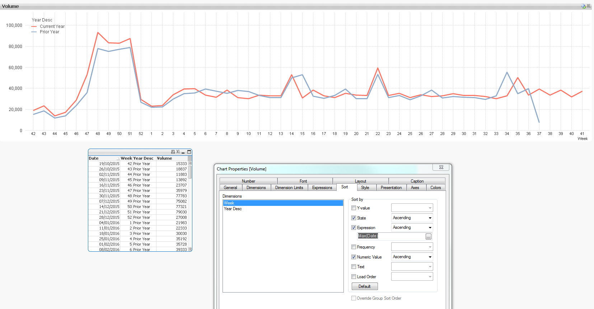Click Current Year in the chart legend
Screen dimensions: 594x309
[x=52, y=26]
